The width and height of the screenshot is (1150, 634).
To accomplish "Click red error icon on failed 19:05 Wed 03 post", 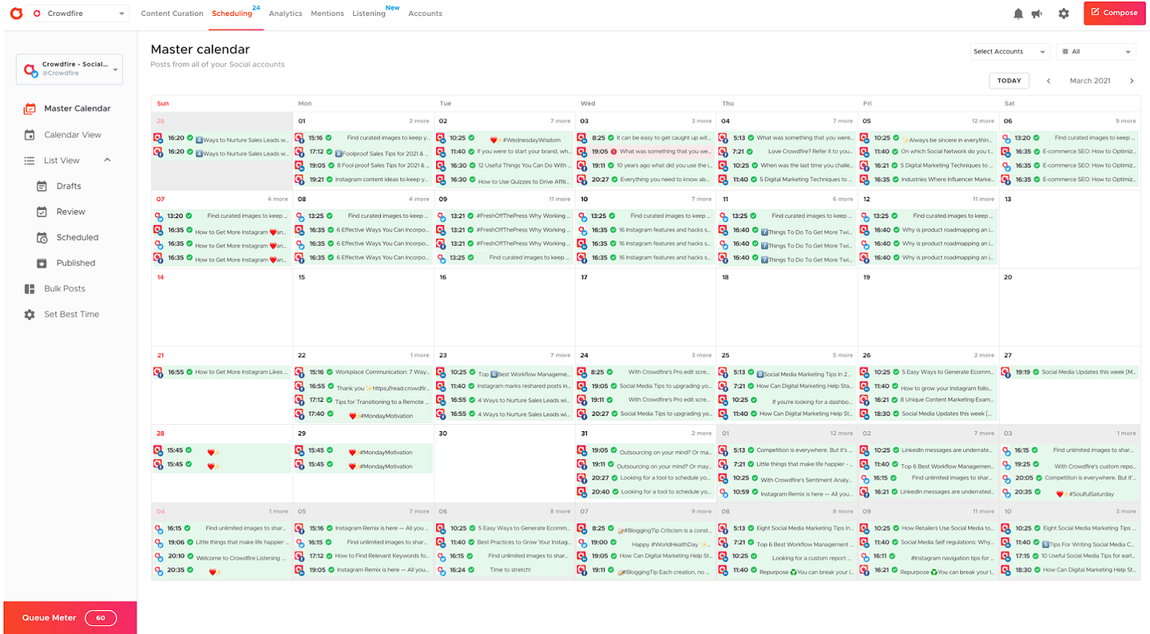I will tap(613, 152).
